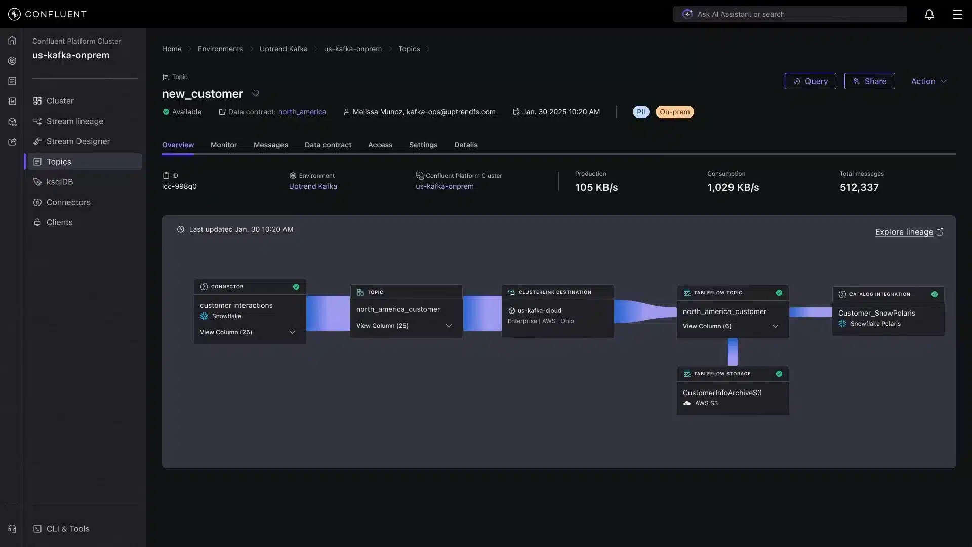The image size is (972, 547).
Task: Click the notification bell icon
Action: pyautogui.click(x=930, y=14)
